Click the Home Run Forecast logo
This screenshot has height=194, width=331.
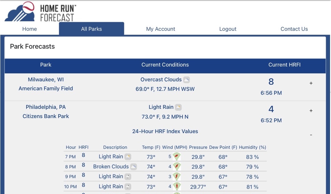coord(40,12)
